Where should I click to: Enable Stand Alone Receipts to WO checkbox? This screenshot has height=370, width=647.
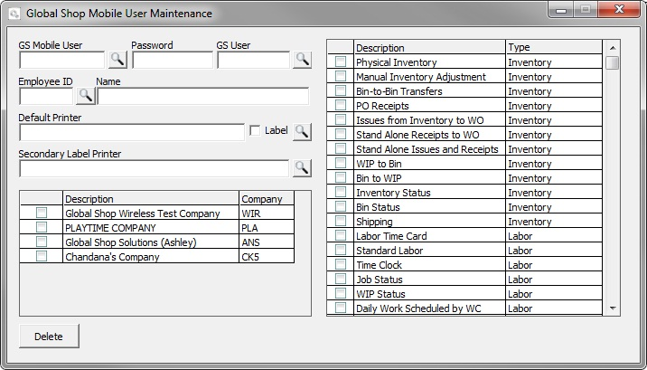click(341, 134)
